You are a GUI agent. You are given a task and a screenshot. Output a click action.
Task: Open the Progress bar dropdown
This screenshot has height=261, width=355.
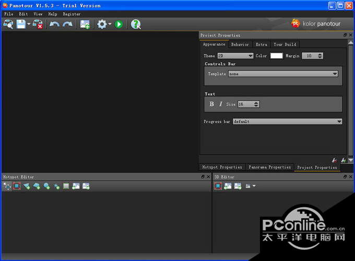point(287,122)
